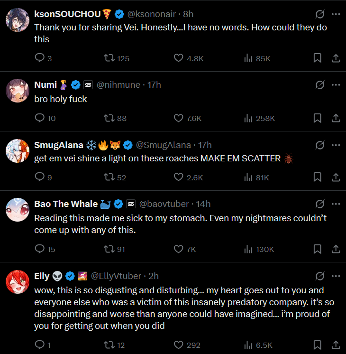Share SmugAlana's tweet
This screenshot has height=354, width=346.
(x=335, y=177)
